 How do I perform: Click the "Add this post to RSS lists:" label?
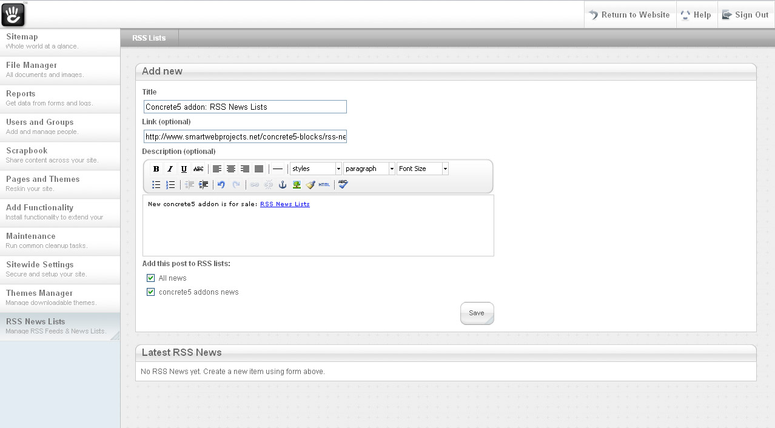186,264
